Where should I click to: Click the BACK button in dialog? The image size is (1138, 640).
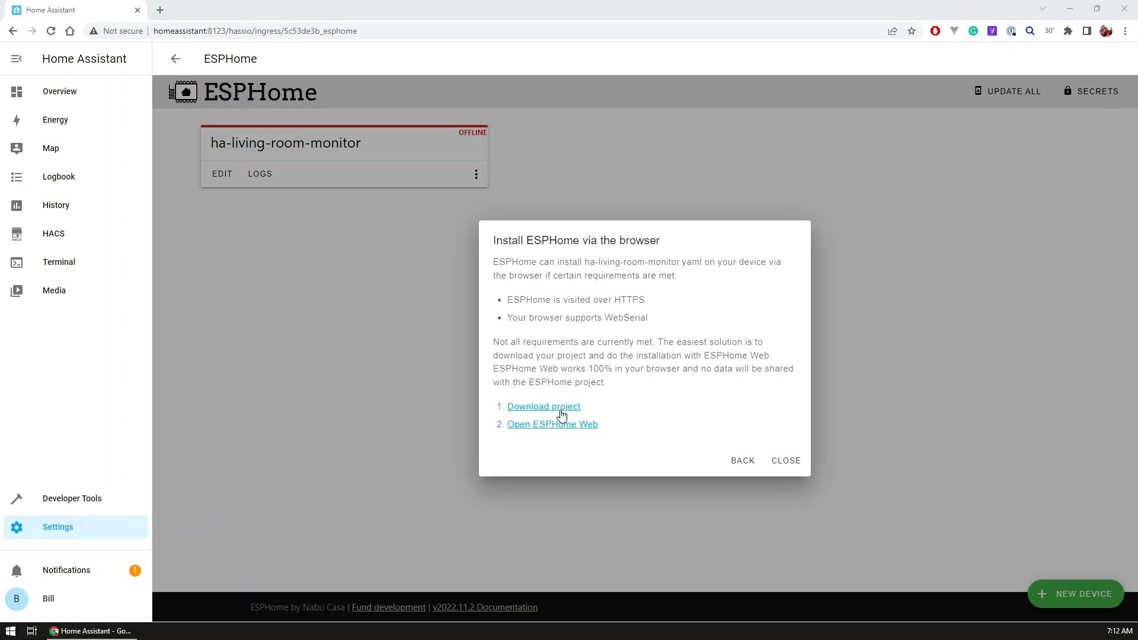(x=743, y=460)
